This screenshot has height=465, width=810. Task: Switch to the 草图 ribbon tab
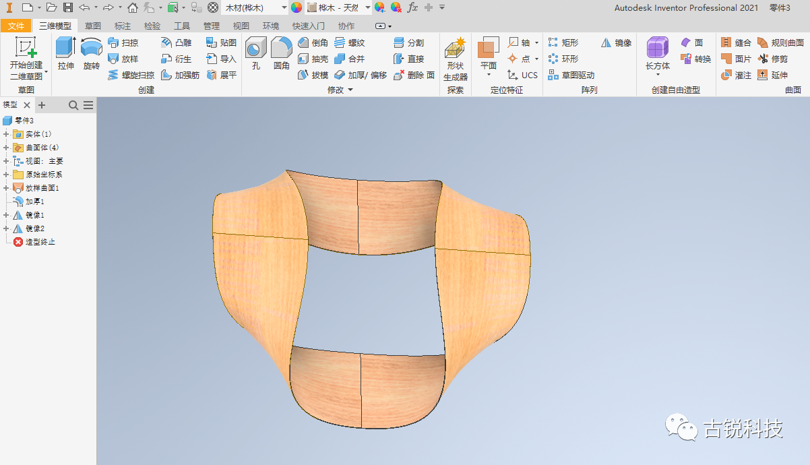pyautogui.click(x=93, y=26)
